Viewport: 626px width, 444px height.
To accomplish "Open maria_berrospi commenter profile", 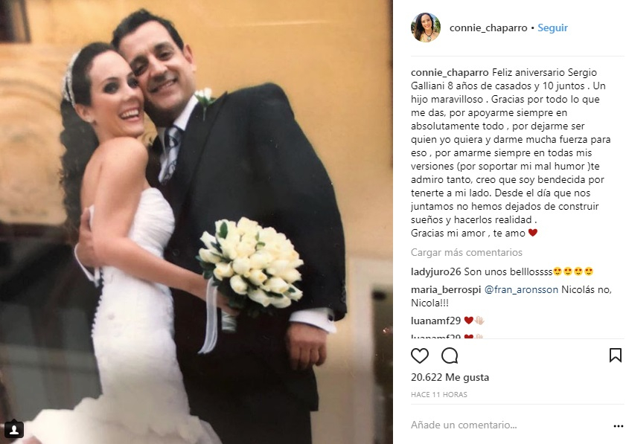I will (x=446, y=290).
